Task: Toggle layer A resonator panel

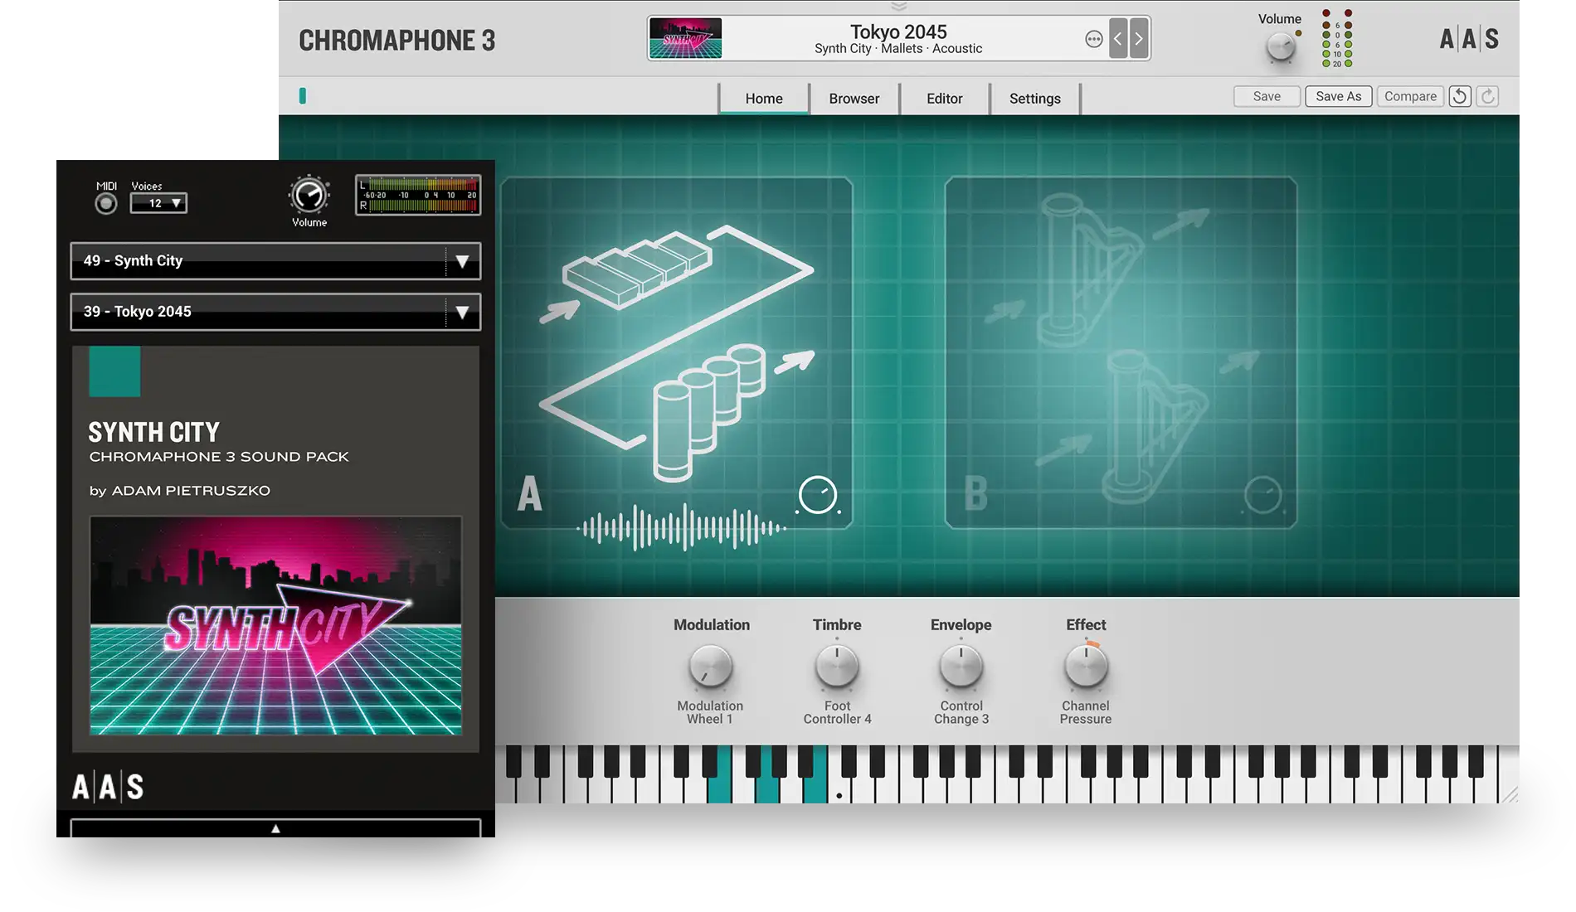Action: 676,352
